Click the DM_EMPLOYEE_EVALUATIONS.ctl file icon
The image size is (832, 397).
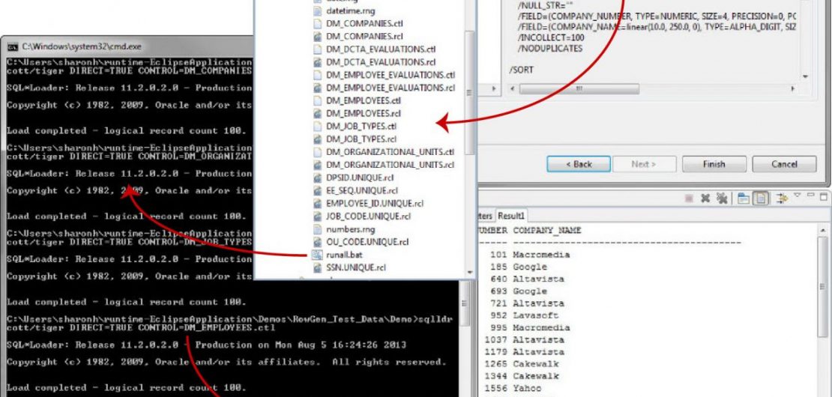tap(317, 75)
